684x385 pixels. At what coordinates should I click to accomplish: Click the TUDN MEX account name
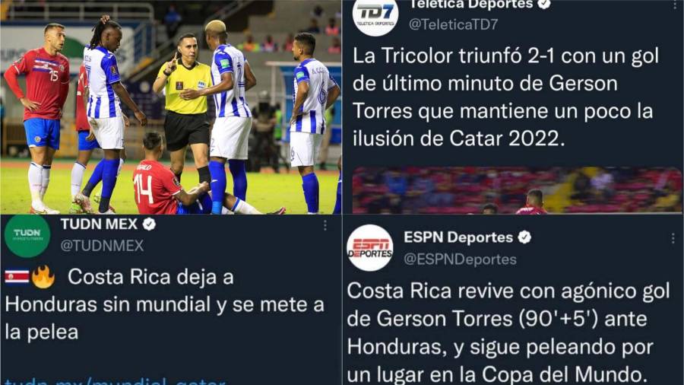tap(99, 224)
